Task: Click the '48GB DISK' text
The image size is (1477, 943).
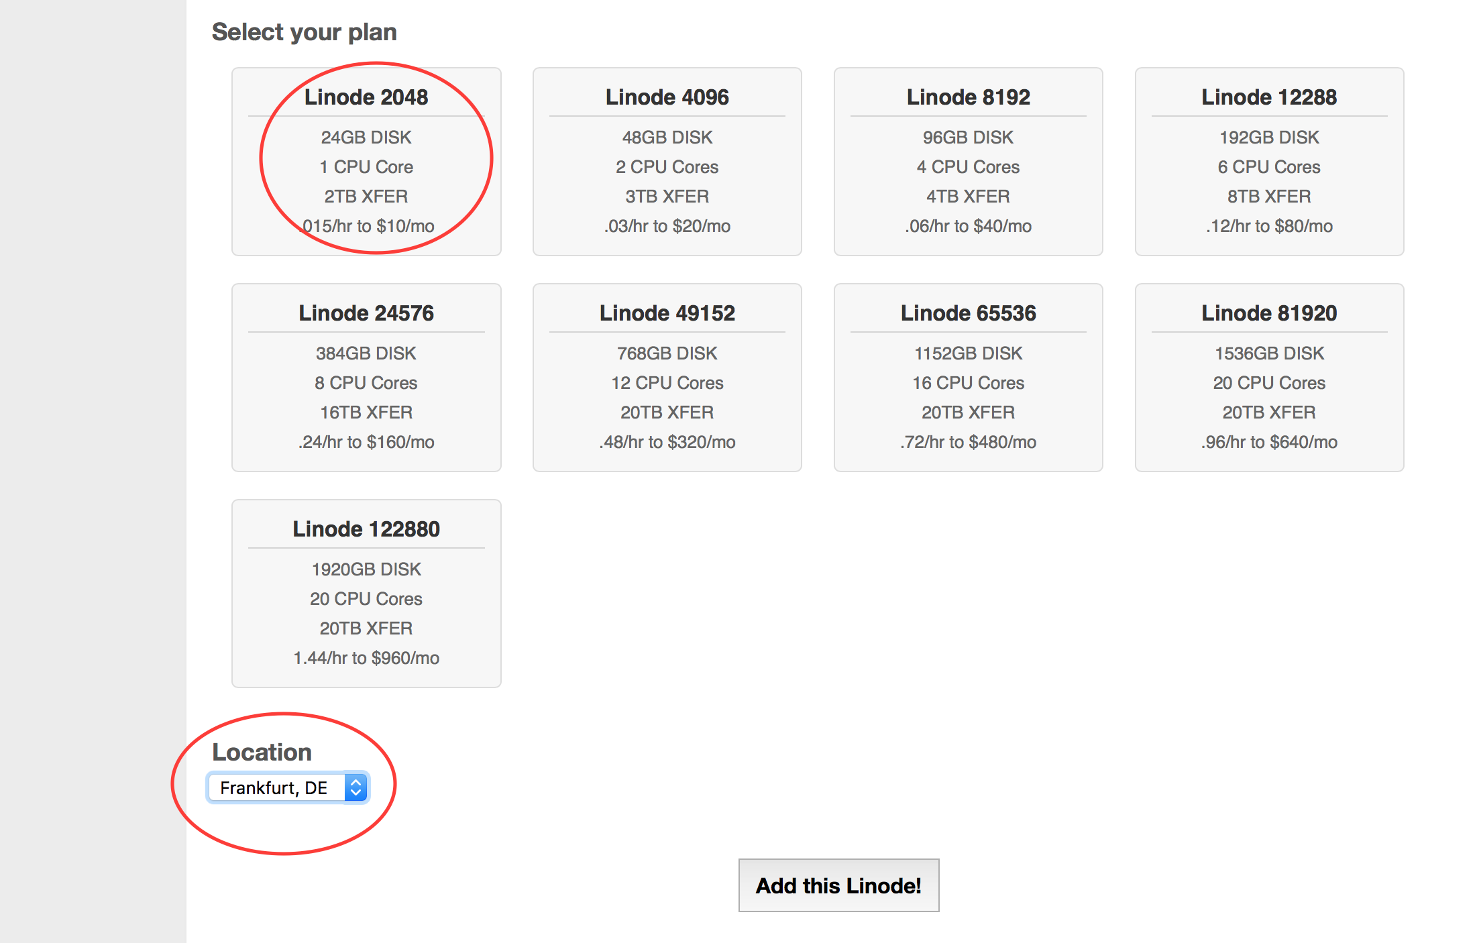Action: [667, 137]
